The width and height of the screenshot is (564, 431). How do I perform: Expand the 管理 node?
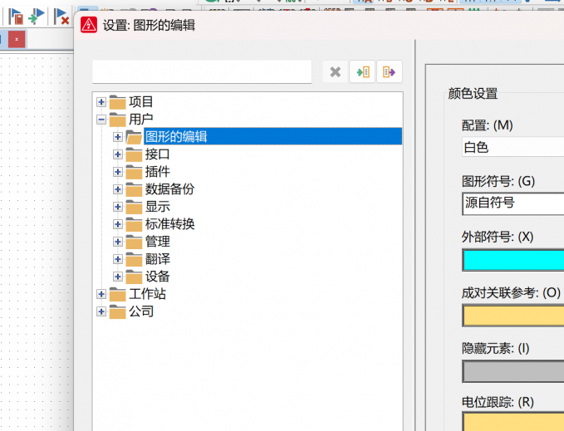pos(118,242)
